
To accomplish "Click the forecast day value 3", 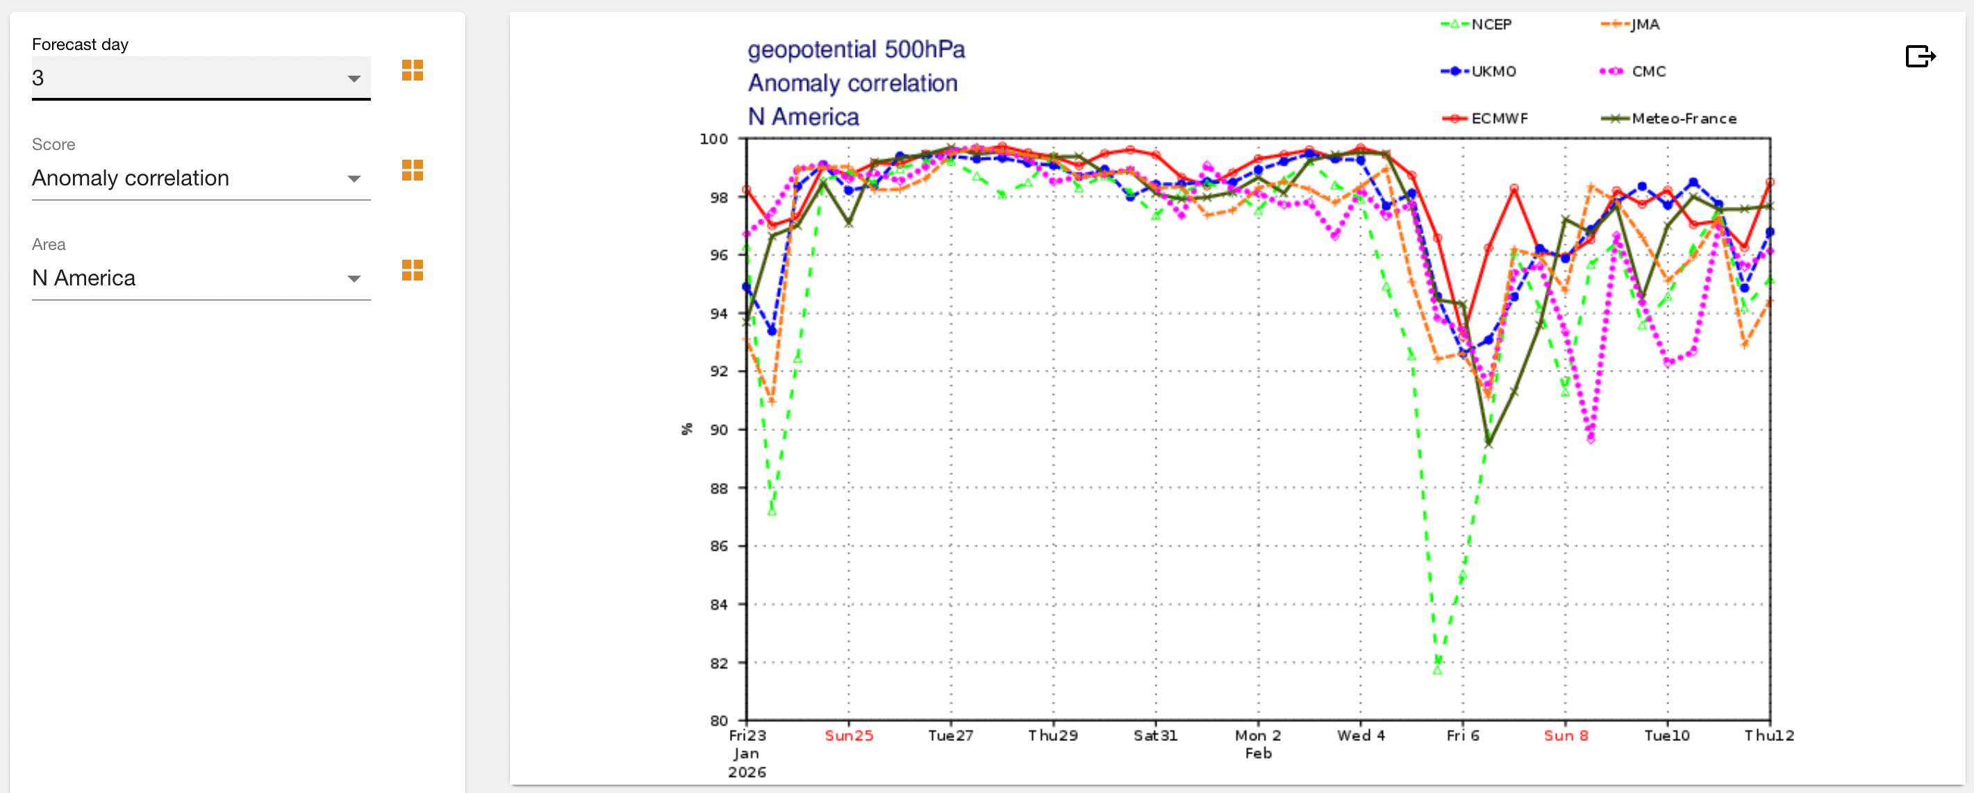I will (38, 78).
